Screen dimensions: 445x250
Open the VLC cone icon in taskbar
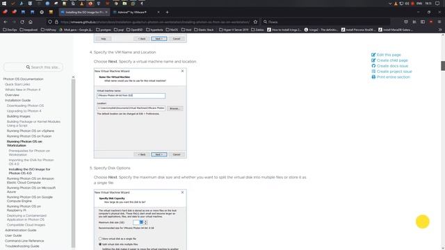point(82,3)
